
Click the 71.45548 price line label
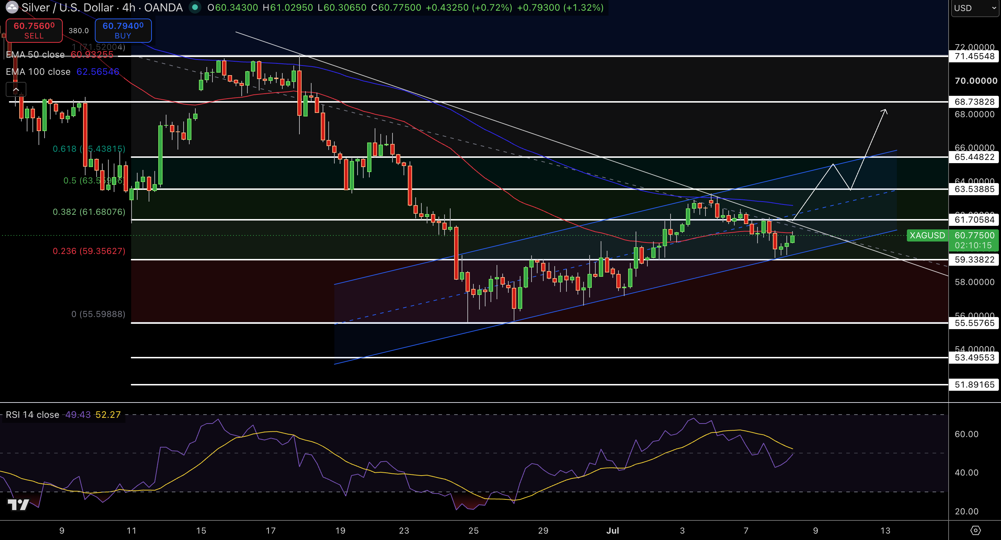[974, 56]
